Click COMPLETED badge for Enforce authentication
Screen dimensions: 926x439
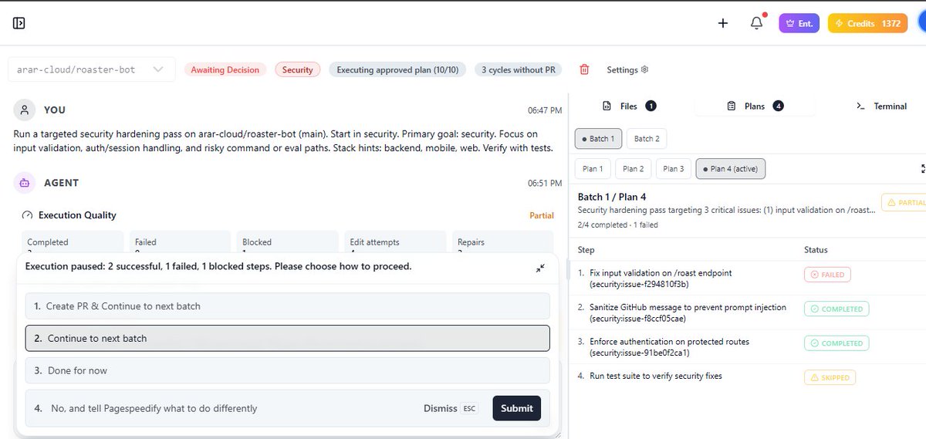click(836, 343)
